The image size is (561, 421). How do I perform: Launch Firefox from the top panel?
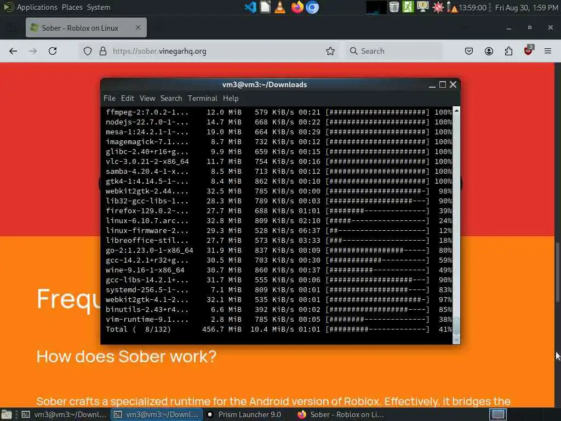coord(297,7)
